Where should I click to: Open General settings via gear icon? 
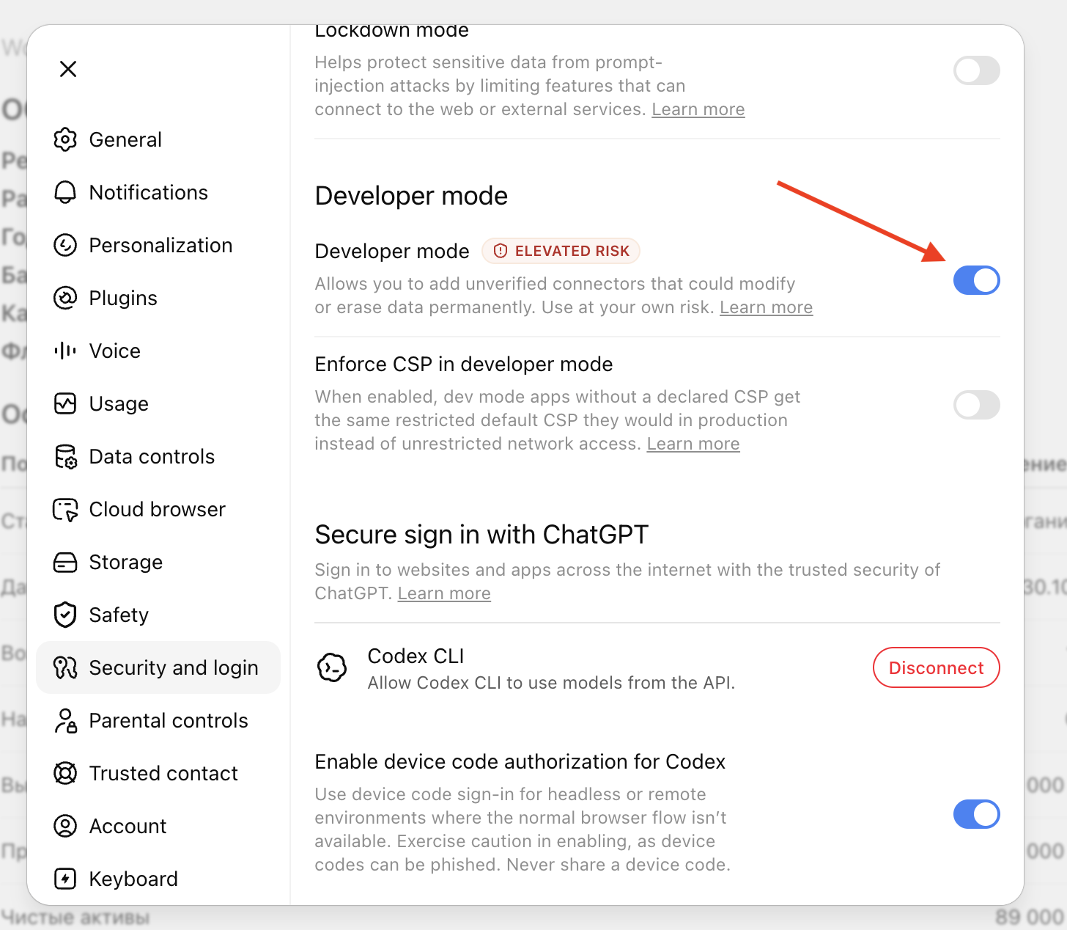65,139
